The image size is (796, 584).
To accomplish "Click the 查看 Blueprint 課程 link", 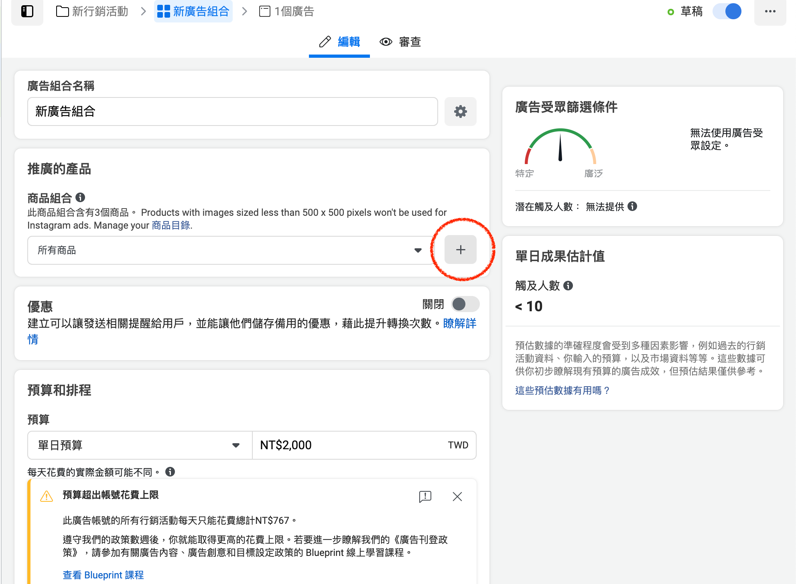I will (103, 575).
